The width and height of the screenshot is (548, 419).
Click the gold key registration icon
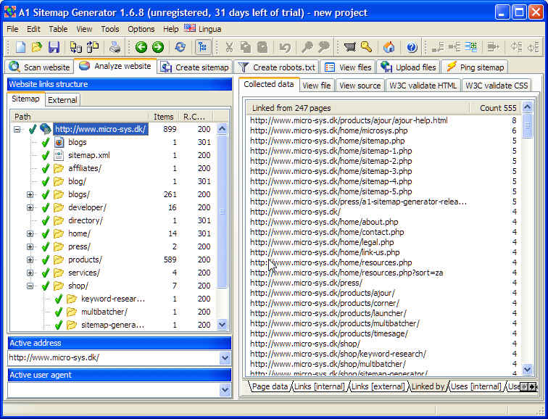click(366, 47)
